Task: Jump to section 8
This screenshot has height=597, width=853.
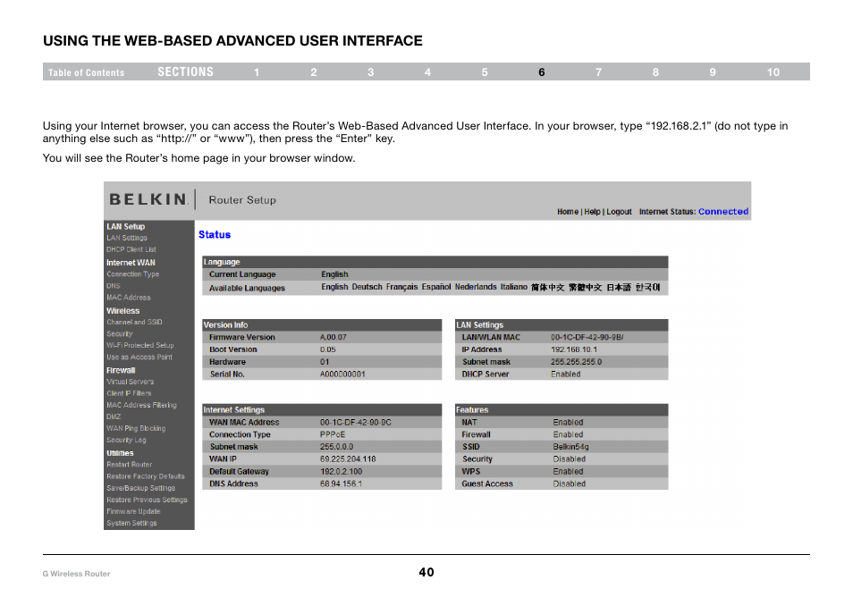Action: pyautogui.click(x=655, y=72)
